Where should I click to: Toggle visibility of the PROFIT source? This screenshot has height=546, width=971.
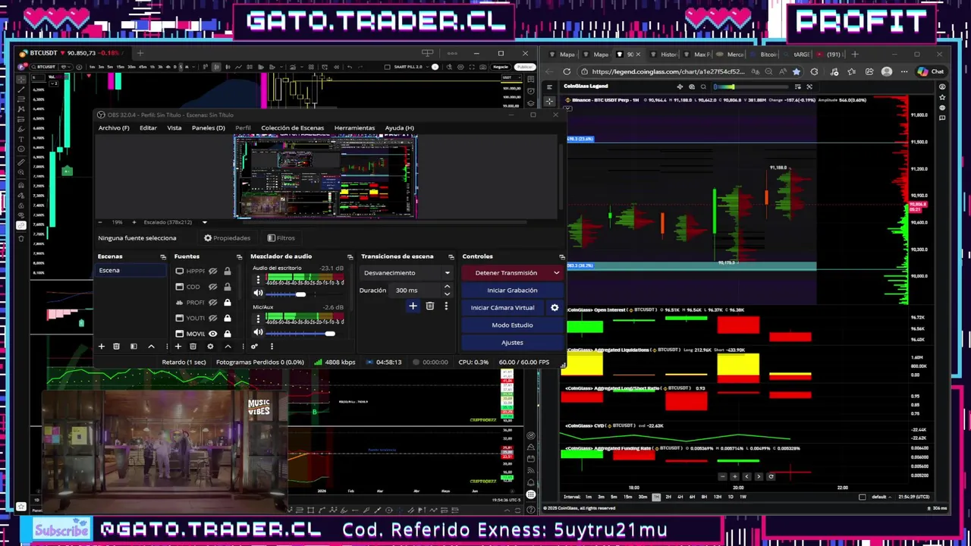213,303
